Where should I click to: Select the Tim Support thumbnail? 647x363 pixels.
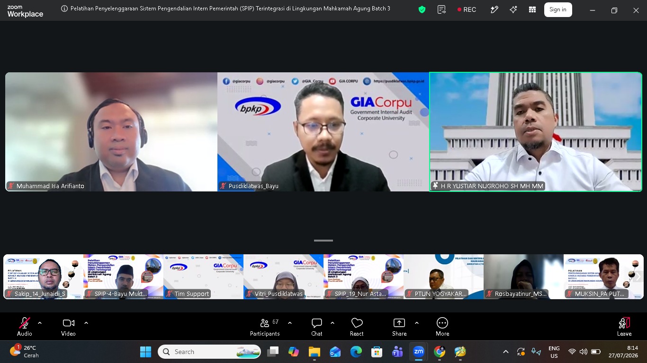click(204, 277)
